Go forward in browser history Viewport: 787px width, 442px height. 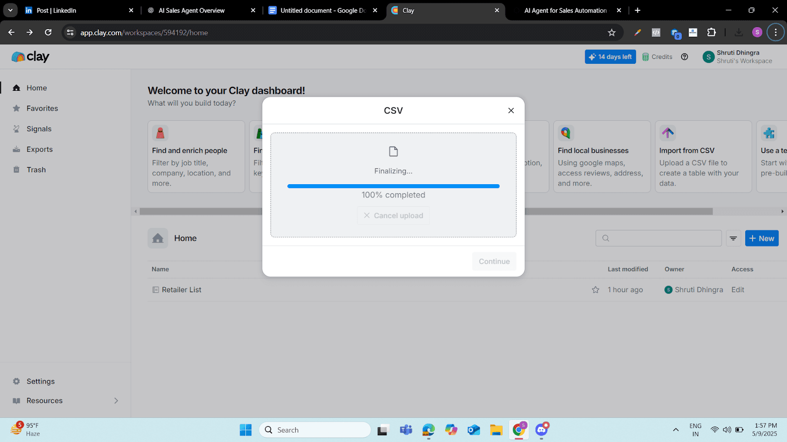[x=30, y=32]
